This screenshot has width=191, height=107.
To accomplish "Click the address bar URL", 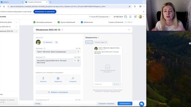I will (x=58, y=7).
